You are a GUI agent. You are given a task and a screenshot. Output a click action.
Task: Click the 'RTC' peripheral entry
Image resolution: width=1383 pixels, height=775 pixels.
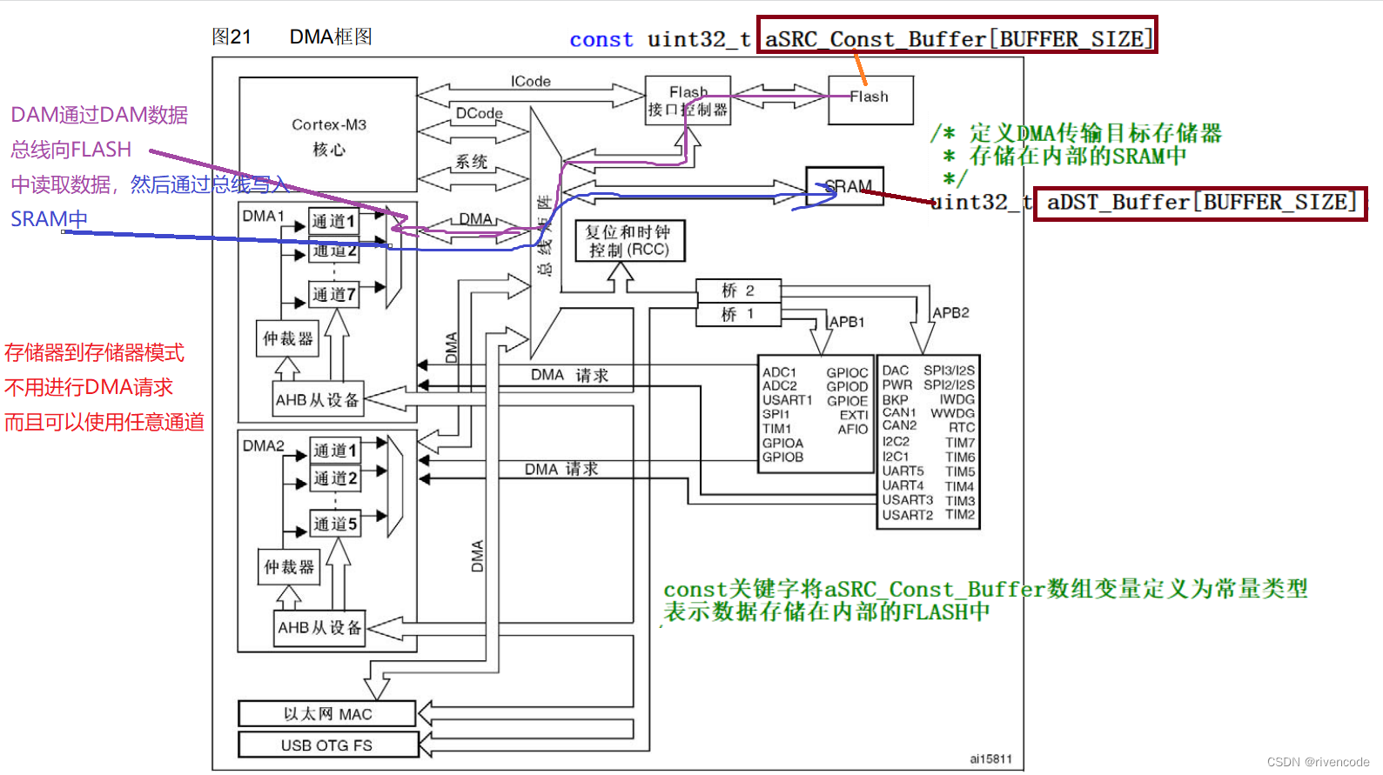click(x=962, y=427)
